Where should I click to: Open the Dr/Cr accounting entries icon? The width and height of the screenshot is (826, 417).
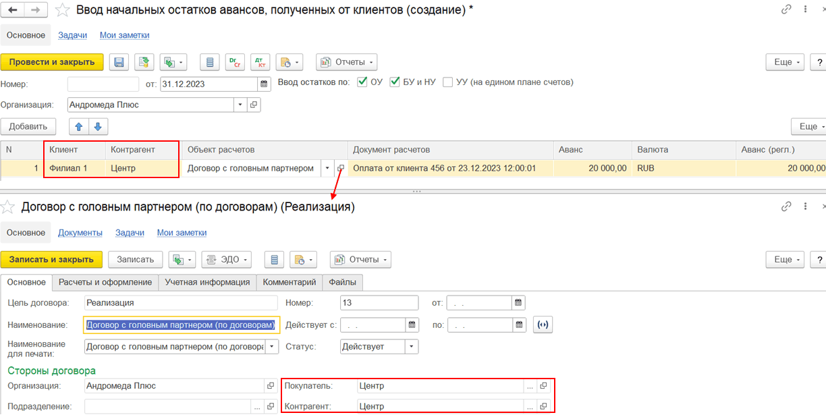pyautogui.click(x=235, y=62)
